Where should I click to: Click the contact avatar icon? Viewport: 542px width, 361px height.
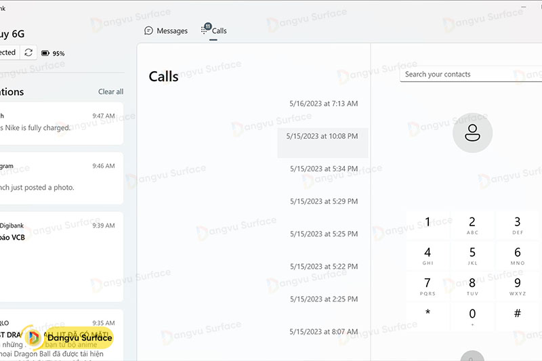472,133
